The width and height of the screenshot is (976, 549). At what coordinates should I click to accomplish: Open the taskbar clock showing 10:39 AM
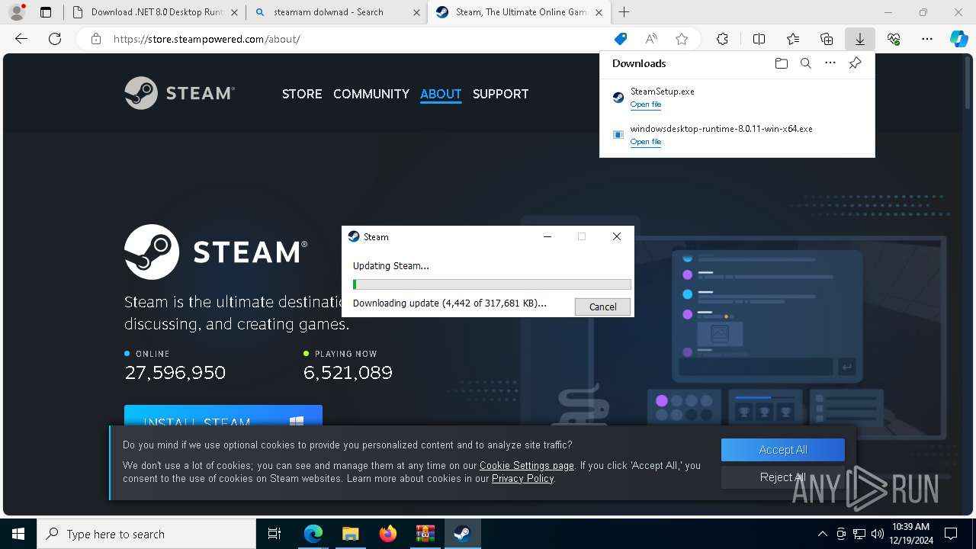(x=910, y=534)
